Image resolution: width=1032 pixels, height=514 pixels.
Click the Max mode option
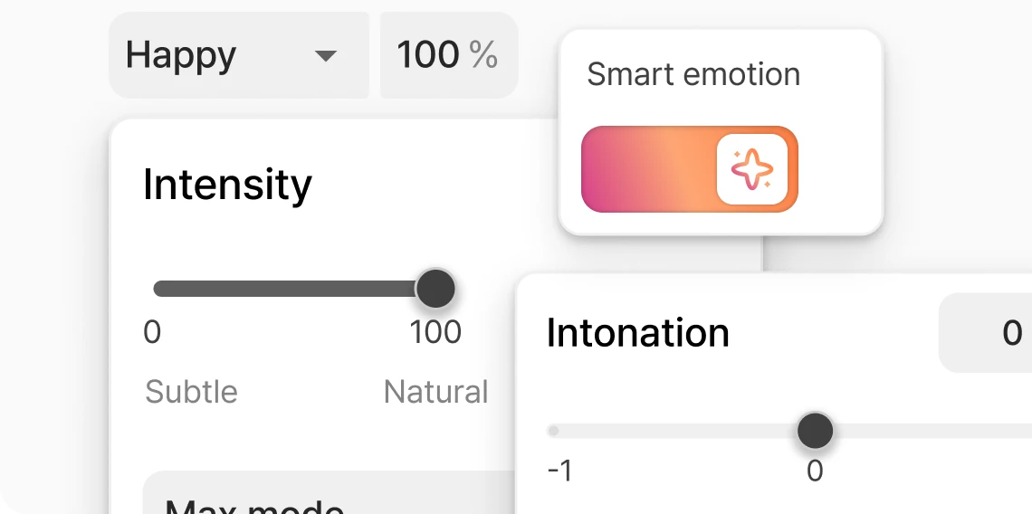[x=254, y=506]
